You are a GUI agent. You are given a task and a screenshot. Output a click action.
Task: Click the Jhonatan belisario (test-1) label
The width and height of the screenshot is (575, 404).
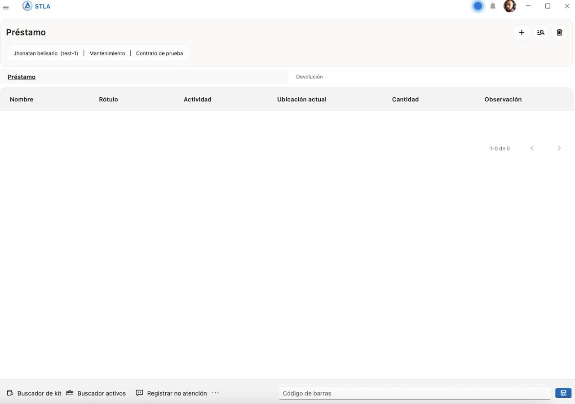46,53
